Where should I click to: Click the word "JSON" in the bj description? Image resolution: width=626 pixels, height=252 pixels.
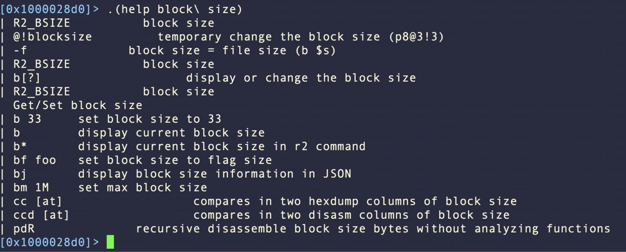pos(337,174)
